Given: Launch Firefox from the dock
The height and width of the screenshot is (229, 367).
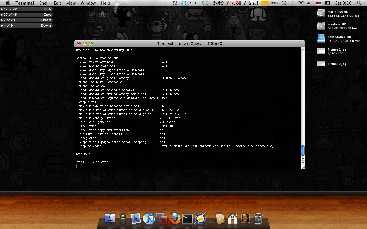Looking at the screenshot, I should (x=174, y=219).
